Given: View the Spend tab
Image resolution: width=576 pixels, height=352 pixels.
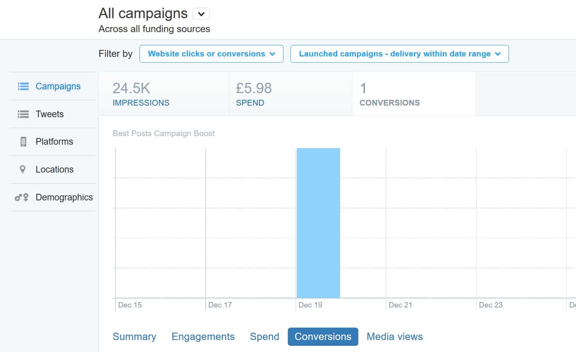Looking at the screenshot, I should click(x=265, y=337).
